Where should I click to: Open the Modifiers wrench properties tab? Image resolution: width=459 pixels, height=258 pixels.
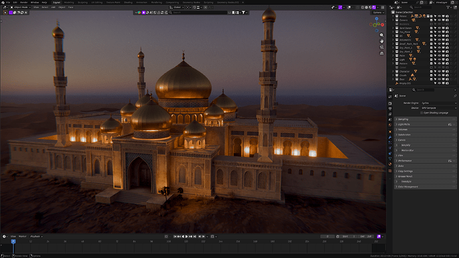coord(390,137)
